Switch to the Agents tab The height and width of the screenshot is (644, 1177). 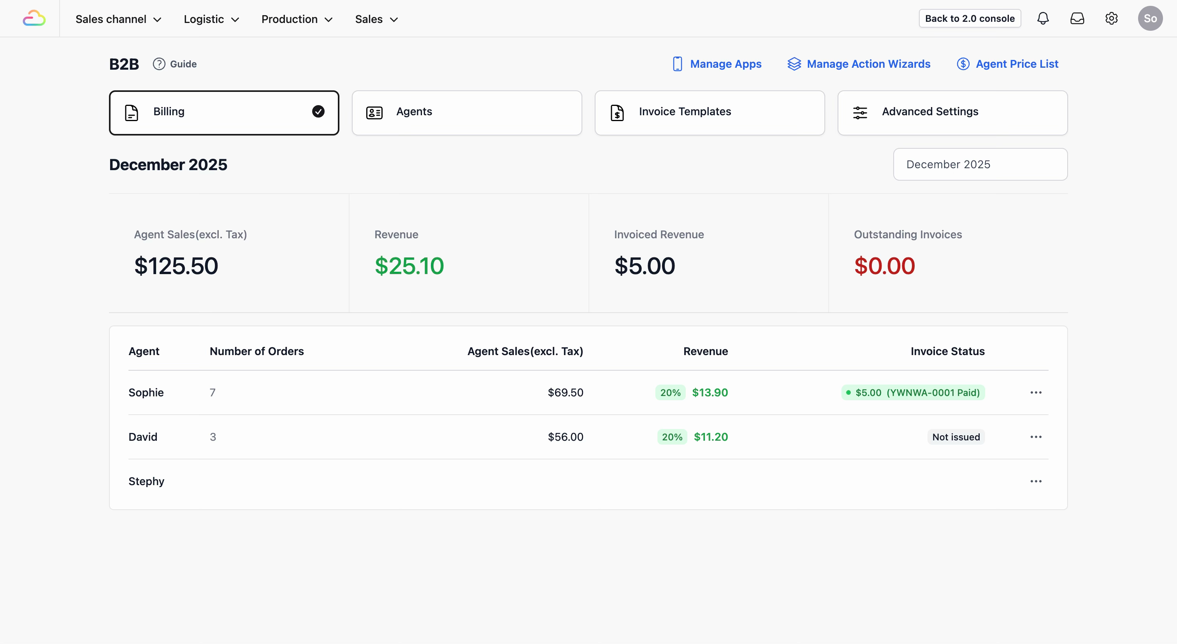point(467,113)
